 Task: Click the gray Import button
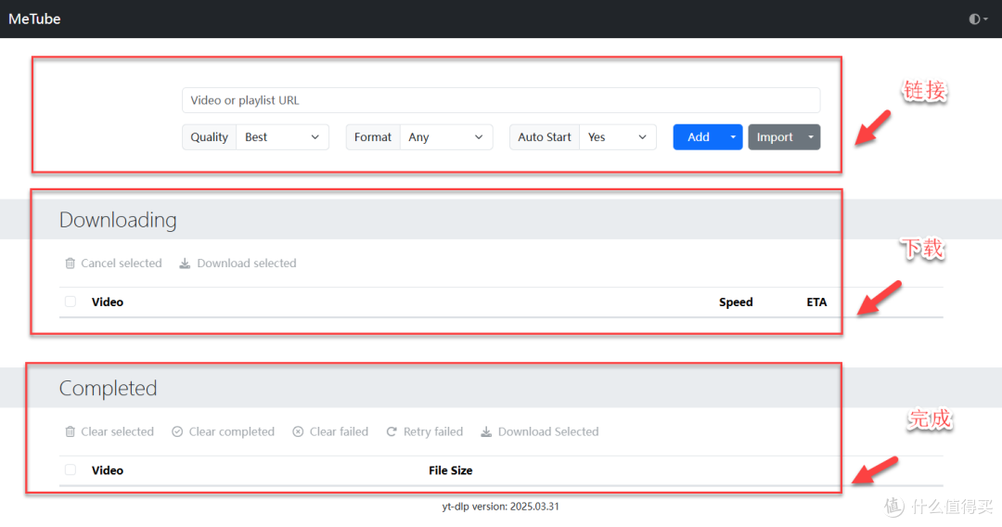coord(775,137)
